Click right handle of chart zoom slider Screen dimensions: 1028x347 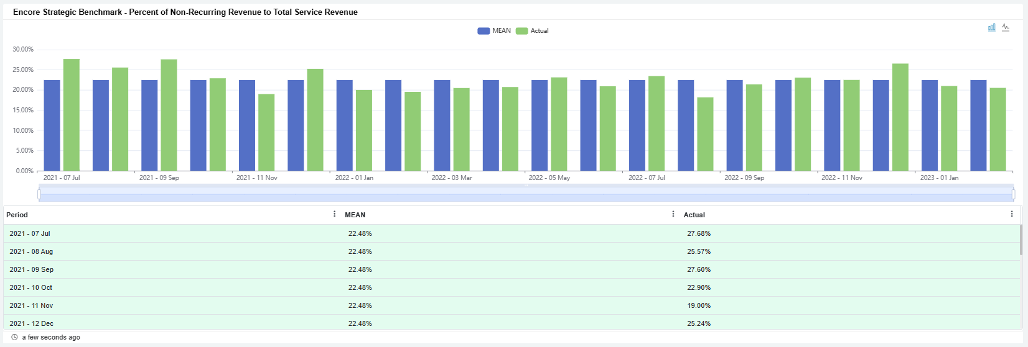(x=1013, y=194)
